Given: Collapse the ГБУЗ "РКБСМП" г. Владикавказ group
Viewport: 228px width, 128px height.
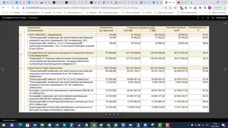Looking at the screenshot, I should (x=21, y=35).
